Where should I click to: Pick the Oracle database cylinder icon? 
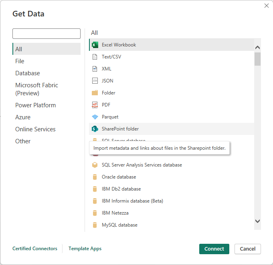pos(95,177)
